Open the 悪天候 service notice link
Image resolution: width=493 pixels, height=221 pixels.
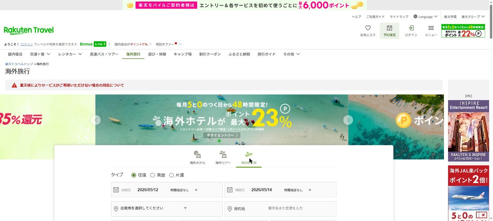pyautogui.click(x=72, y=85)
